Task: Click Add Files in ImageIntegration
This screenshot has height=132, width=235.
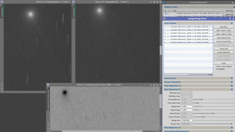Action: tap(224, 27)
